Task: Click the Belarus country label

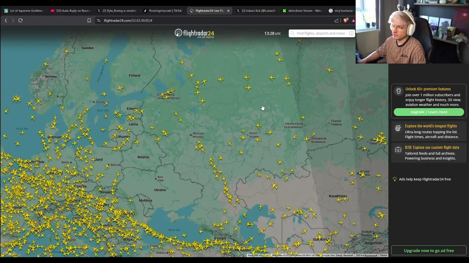Action: (143, 157)
